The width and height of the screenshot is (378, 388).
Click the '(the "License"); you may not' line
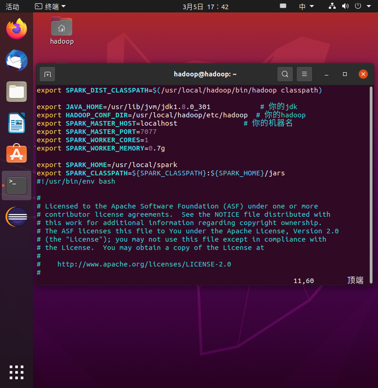click(x=182, y=239)
